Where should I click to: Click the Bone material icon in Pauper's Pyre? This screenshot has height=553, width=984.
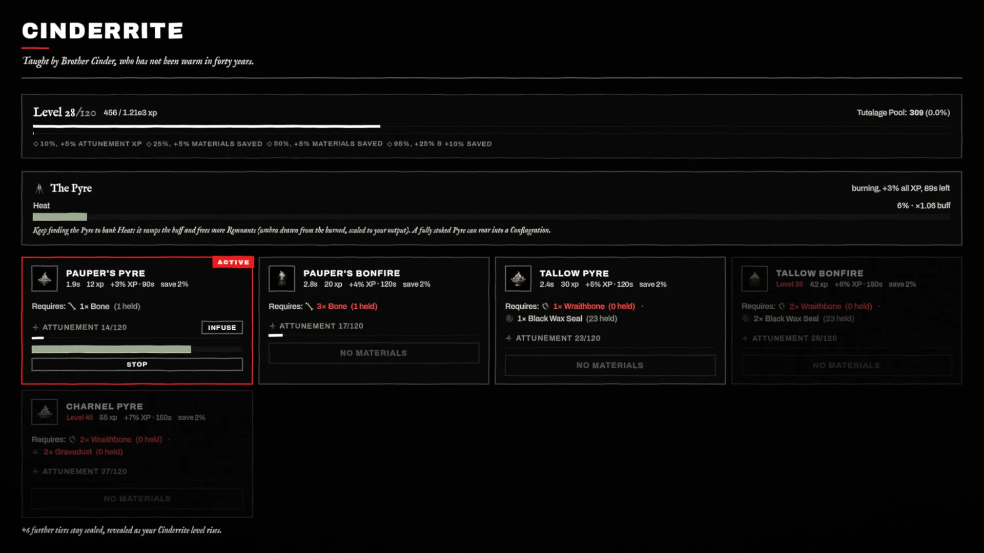pos(72,306)
